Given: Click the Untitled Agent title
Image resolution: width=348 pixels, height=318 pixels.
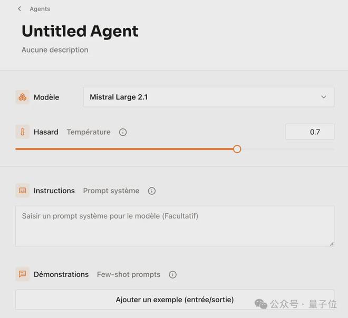Looking at the screenshot, I should (x=80, y=31).
